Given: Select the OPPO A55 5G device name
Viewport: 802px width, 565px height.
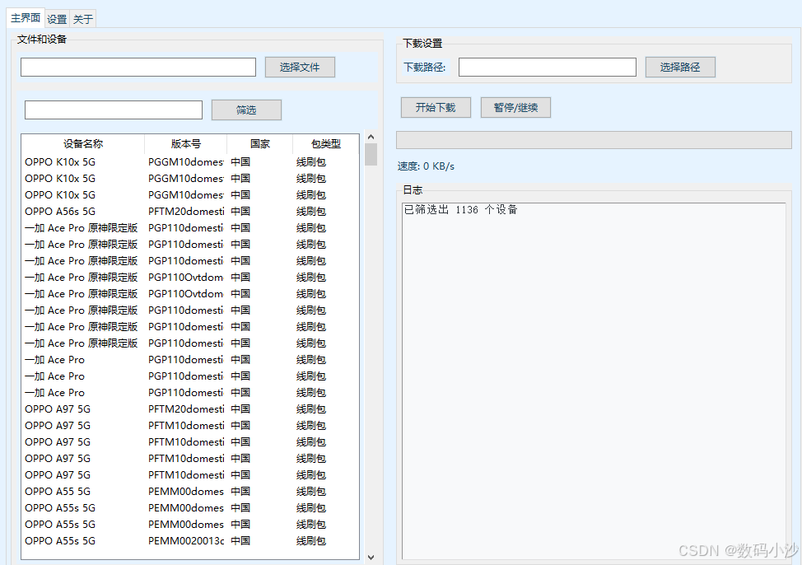Looking at the screenshot, I should point(58,492).
